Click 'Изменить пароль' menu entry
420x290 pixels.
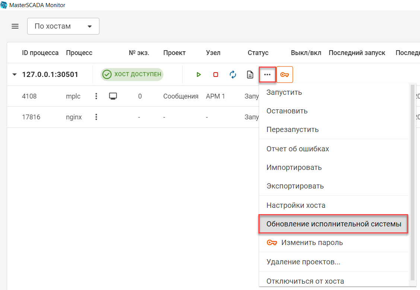pos(312,243)
